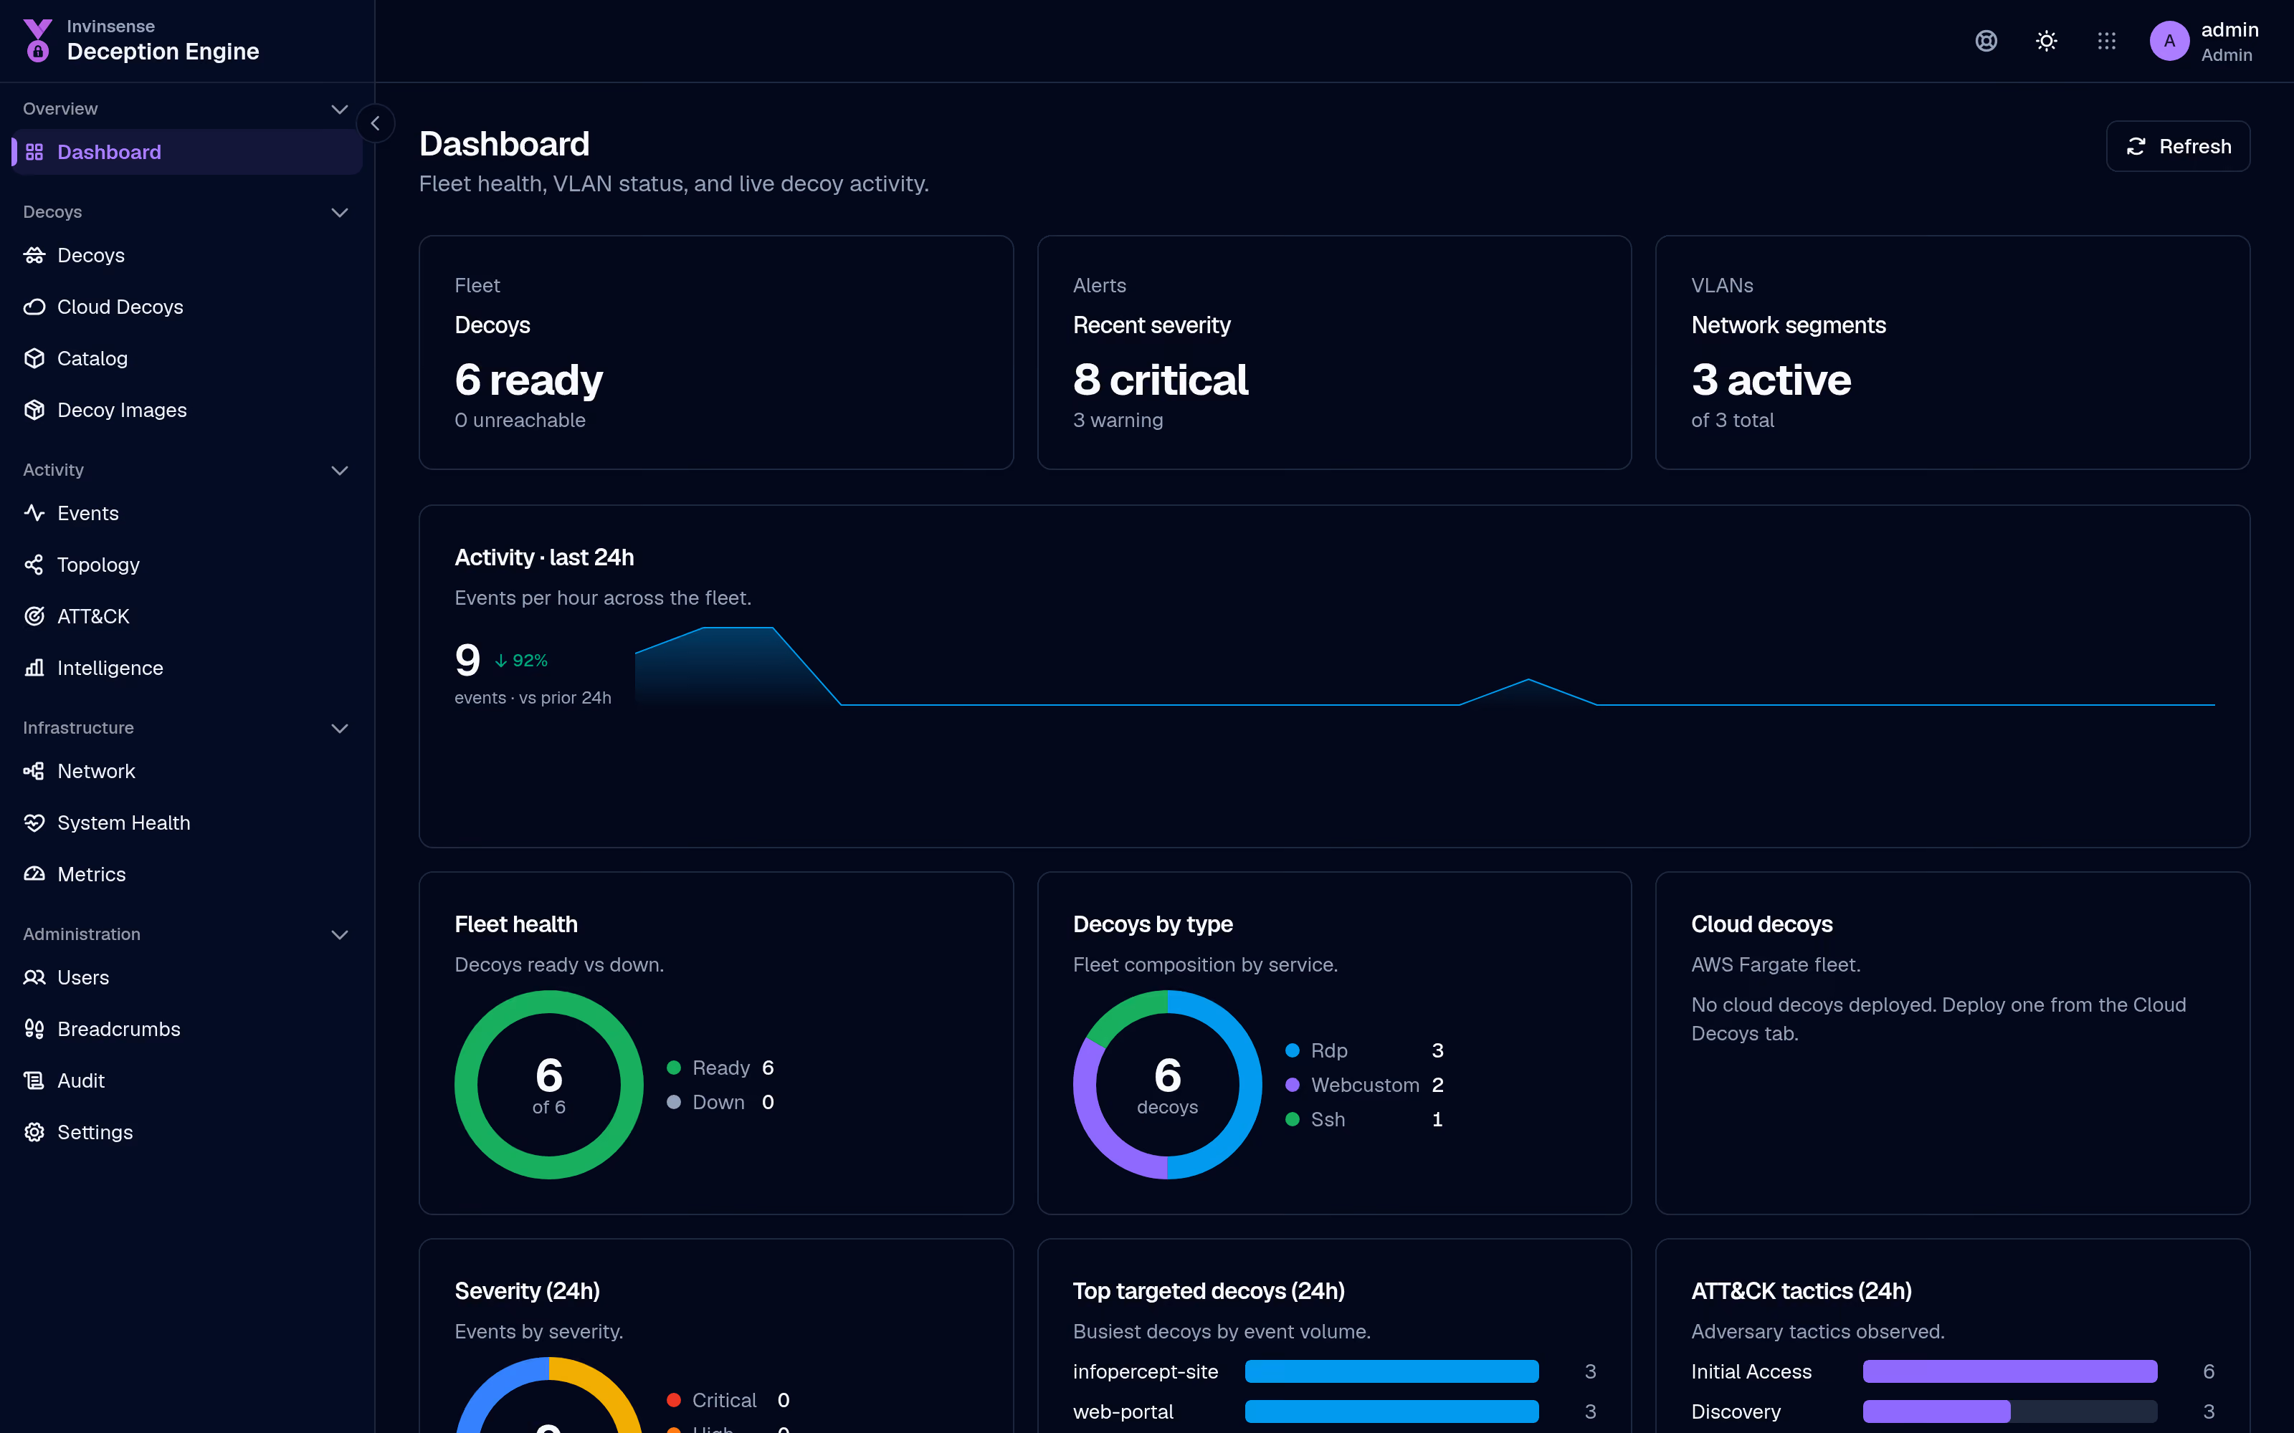Click the Cloud Decoys cloud icon
This screenshot has height=1433, width=2294.
click(34, 306)
